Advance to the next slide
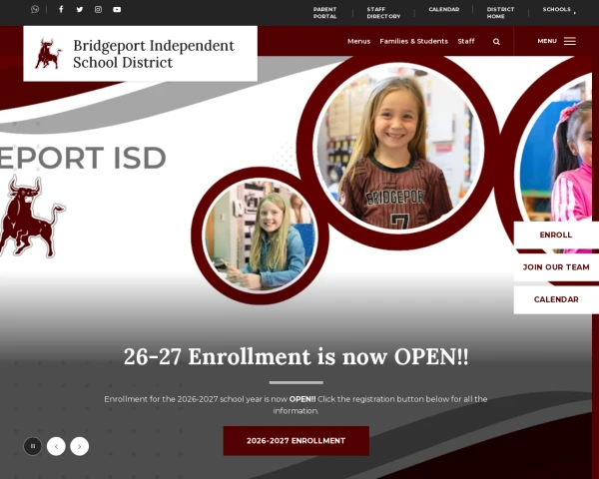This screenshot has width=599, height=479. 80,446
